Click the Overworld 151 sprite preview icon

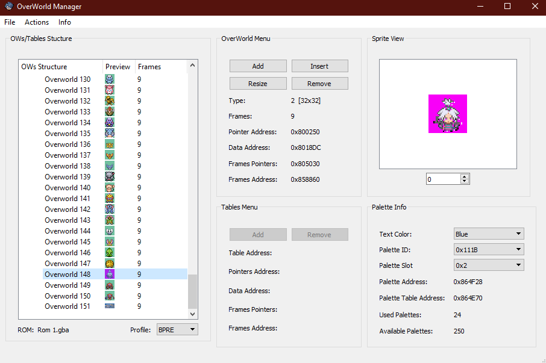[110, 306]
